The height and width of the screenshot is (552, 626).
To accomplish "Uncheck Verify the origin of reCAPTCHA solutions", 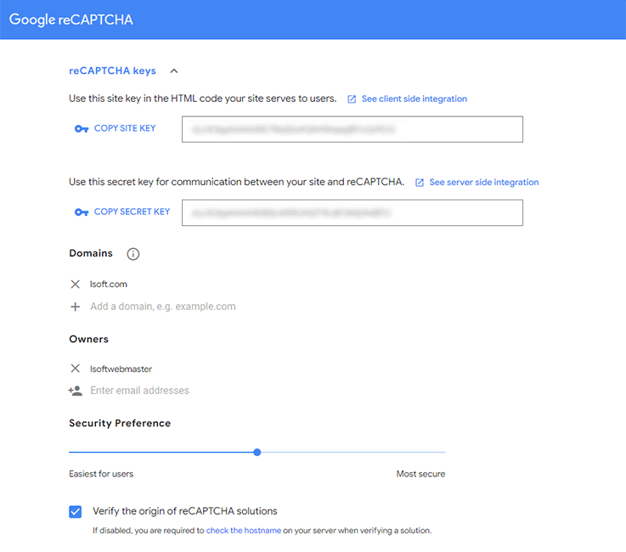I will [76, 511].
